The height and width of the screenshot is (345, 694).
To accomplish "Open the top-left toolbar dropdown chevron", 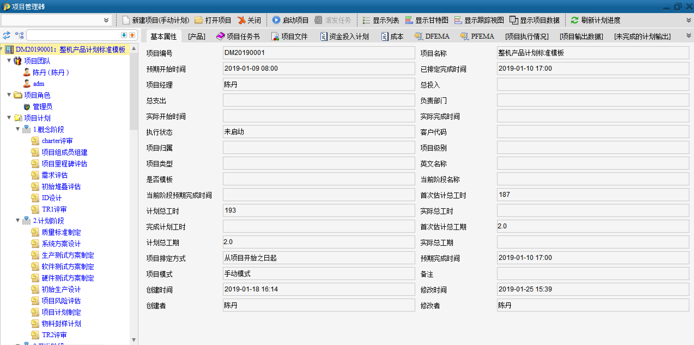I will click(106, 20).
